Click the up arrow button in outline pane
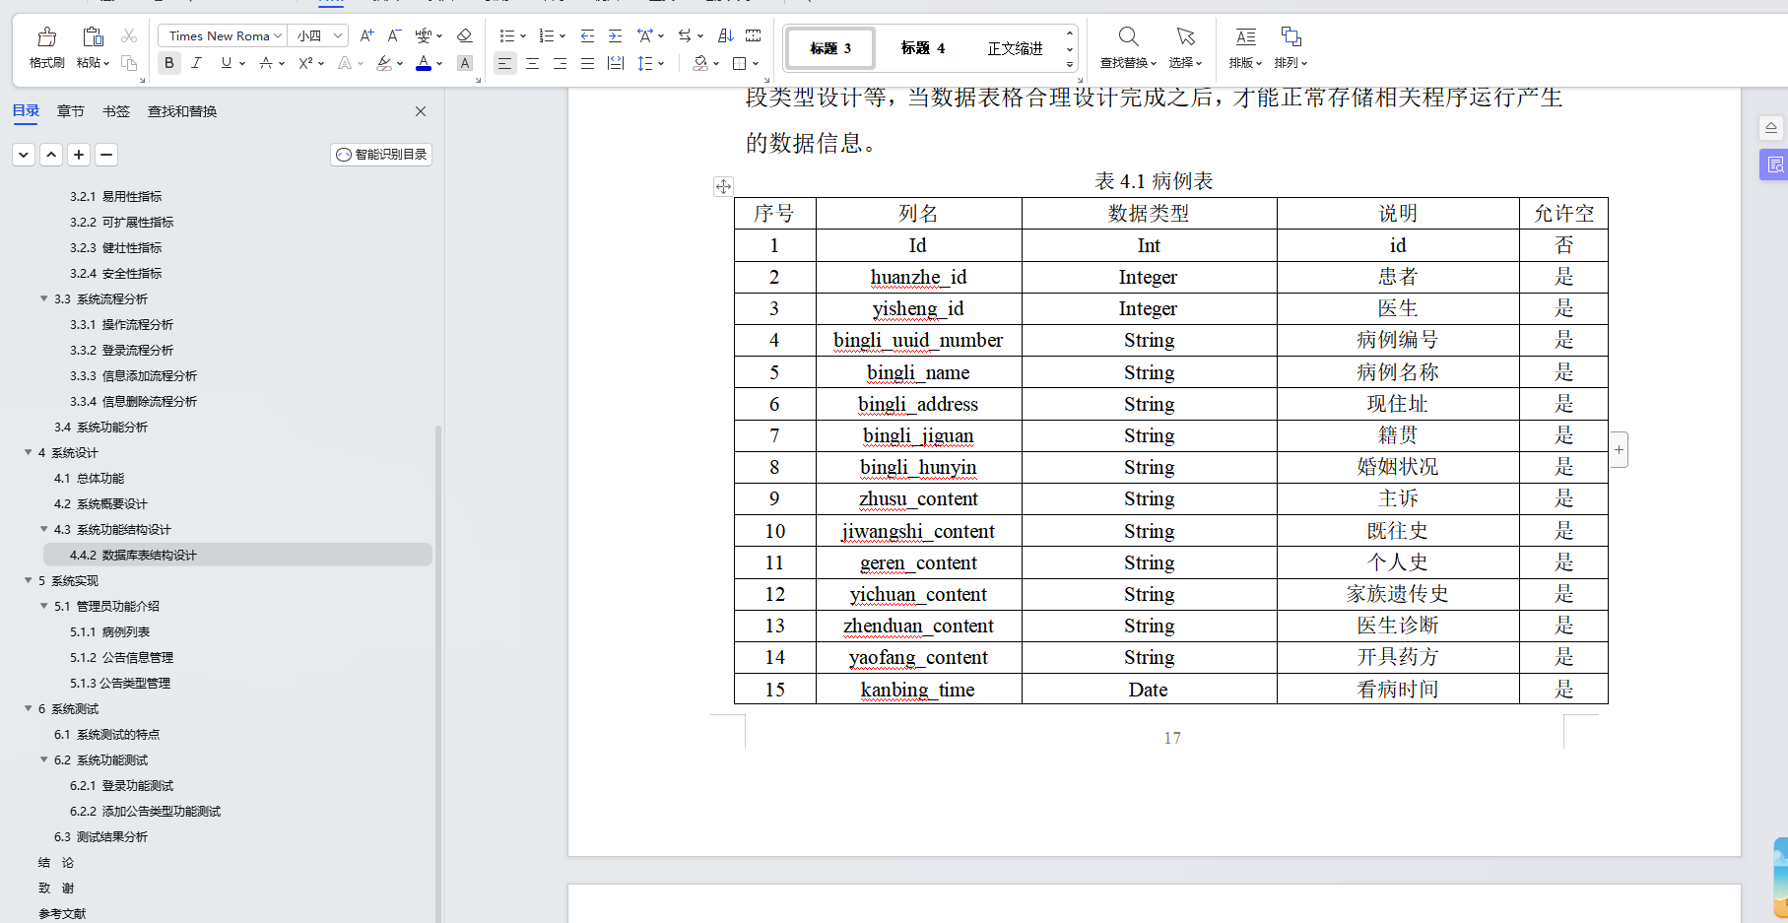Image resolution: width=1788 pixels, height=923 pixels. pos(51,155)
